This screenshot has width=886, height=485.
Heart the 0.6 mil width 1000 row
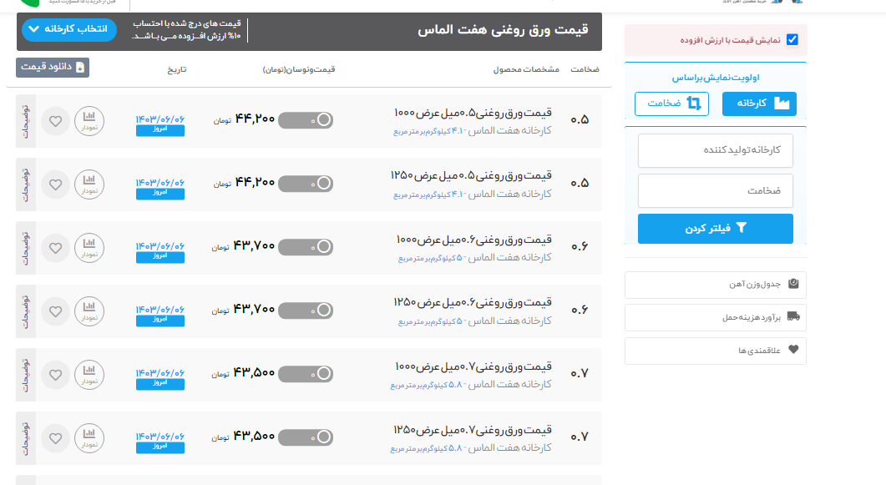[x=55, y=247]
